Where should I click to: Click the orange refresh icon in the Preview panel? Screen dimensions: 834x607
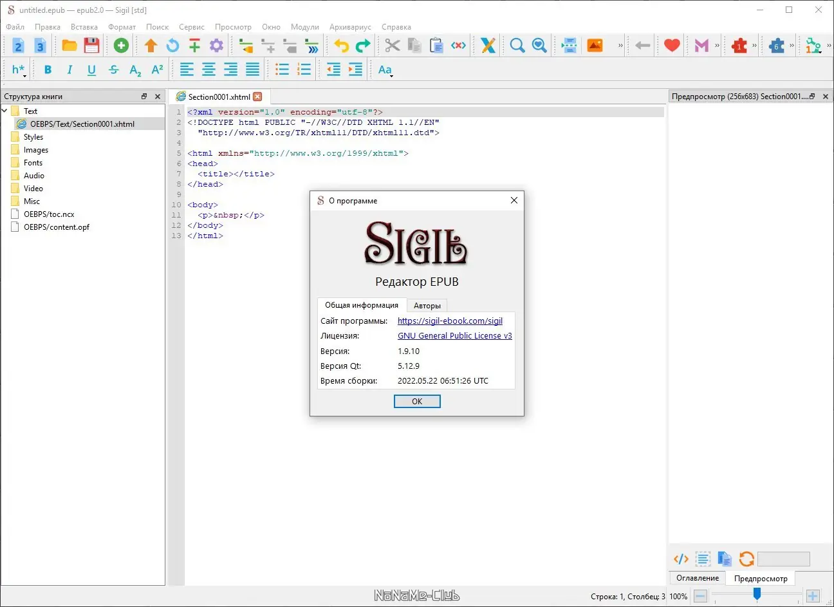coord(746,559)
